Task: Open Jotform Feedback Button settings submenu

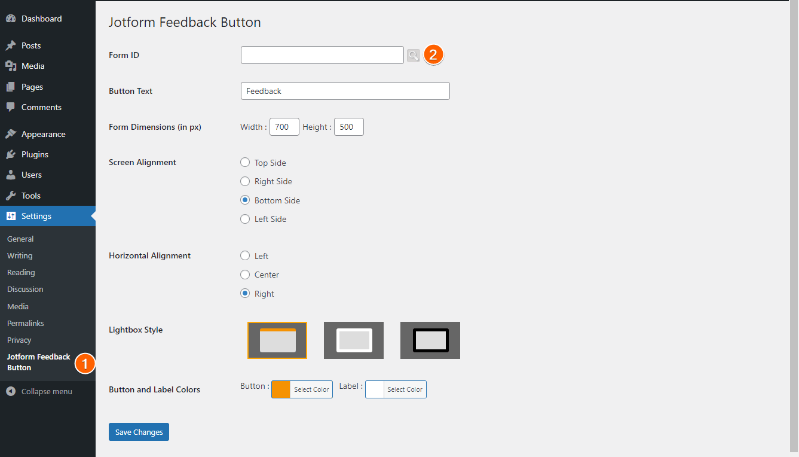Action: pyautogui.click(x=39, y=362)
